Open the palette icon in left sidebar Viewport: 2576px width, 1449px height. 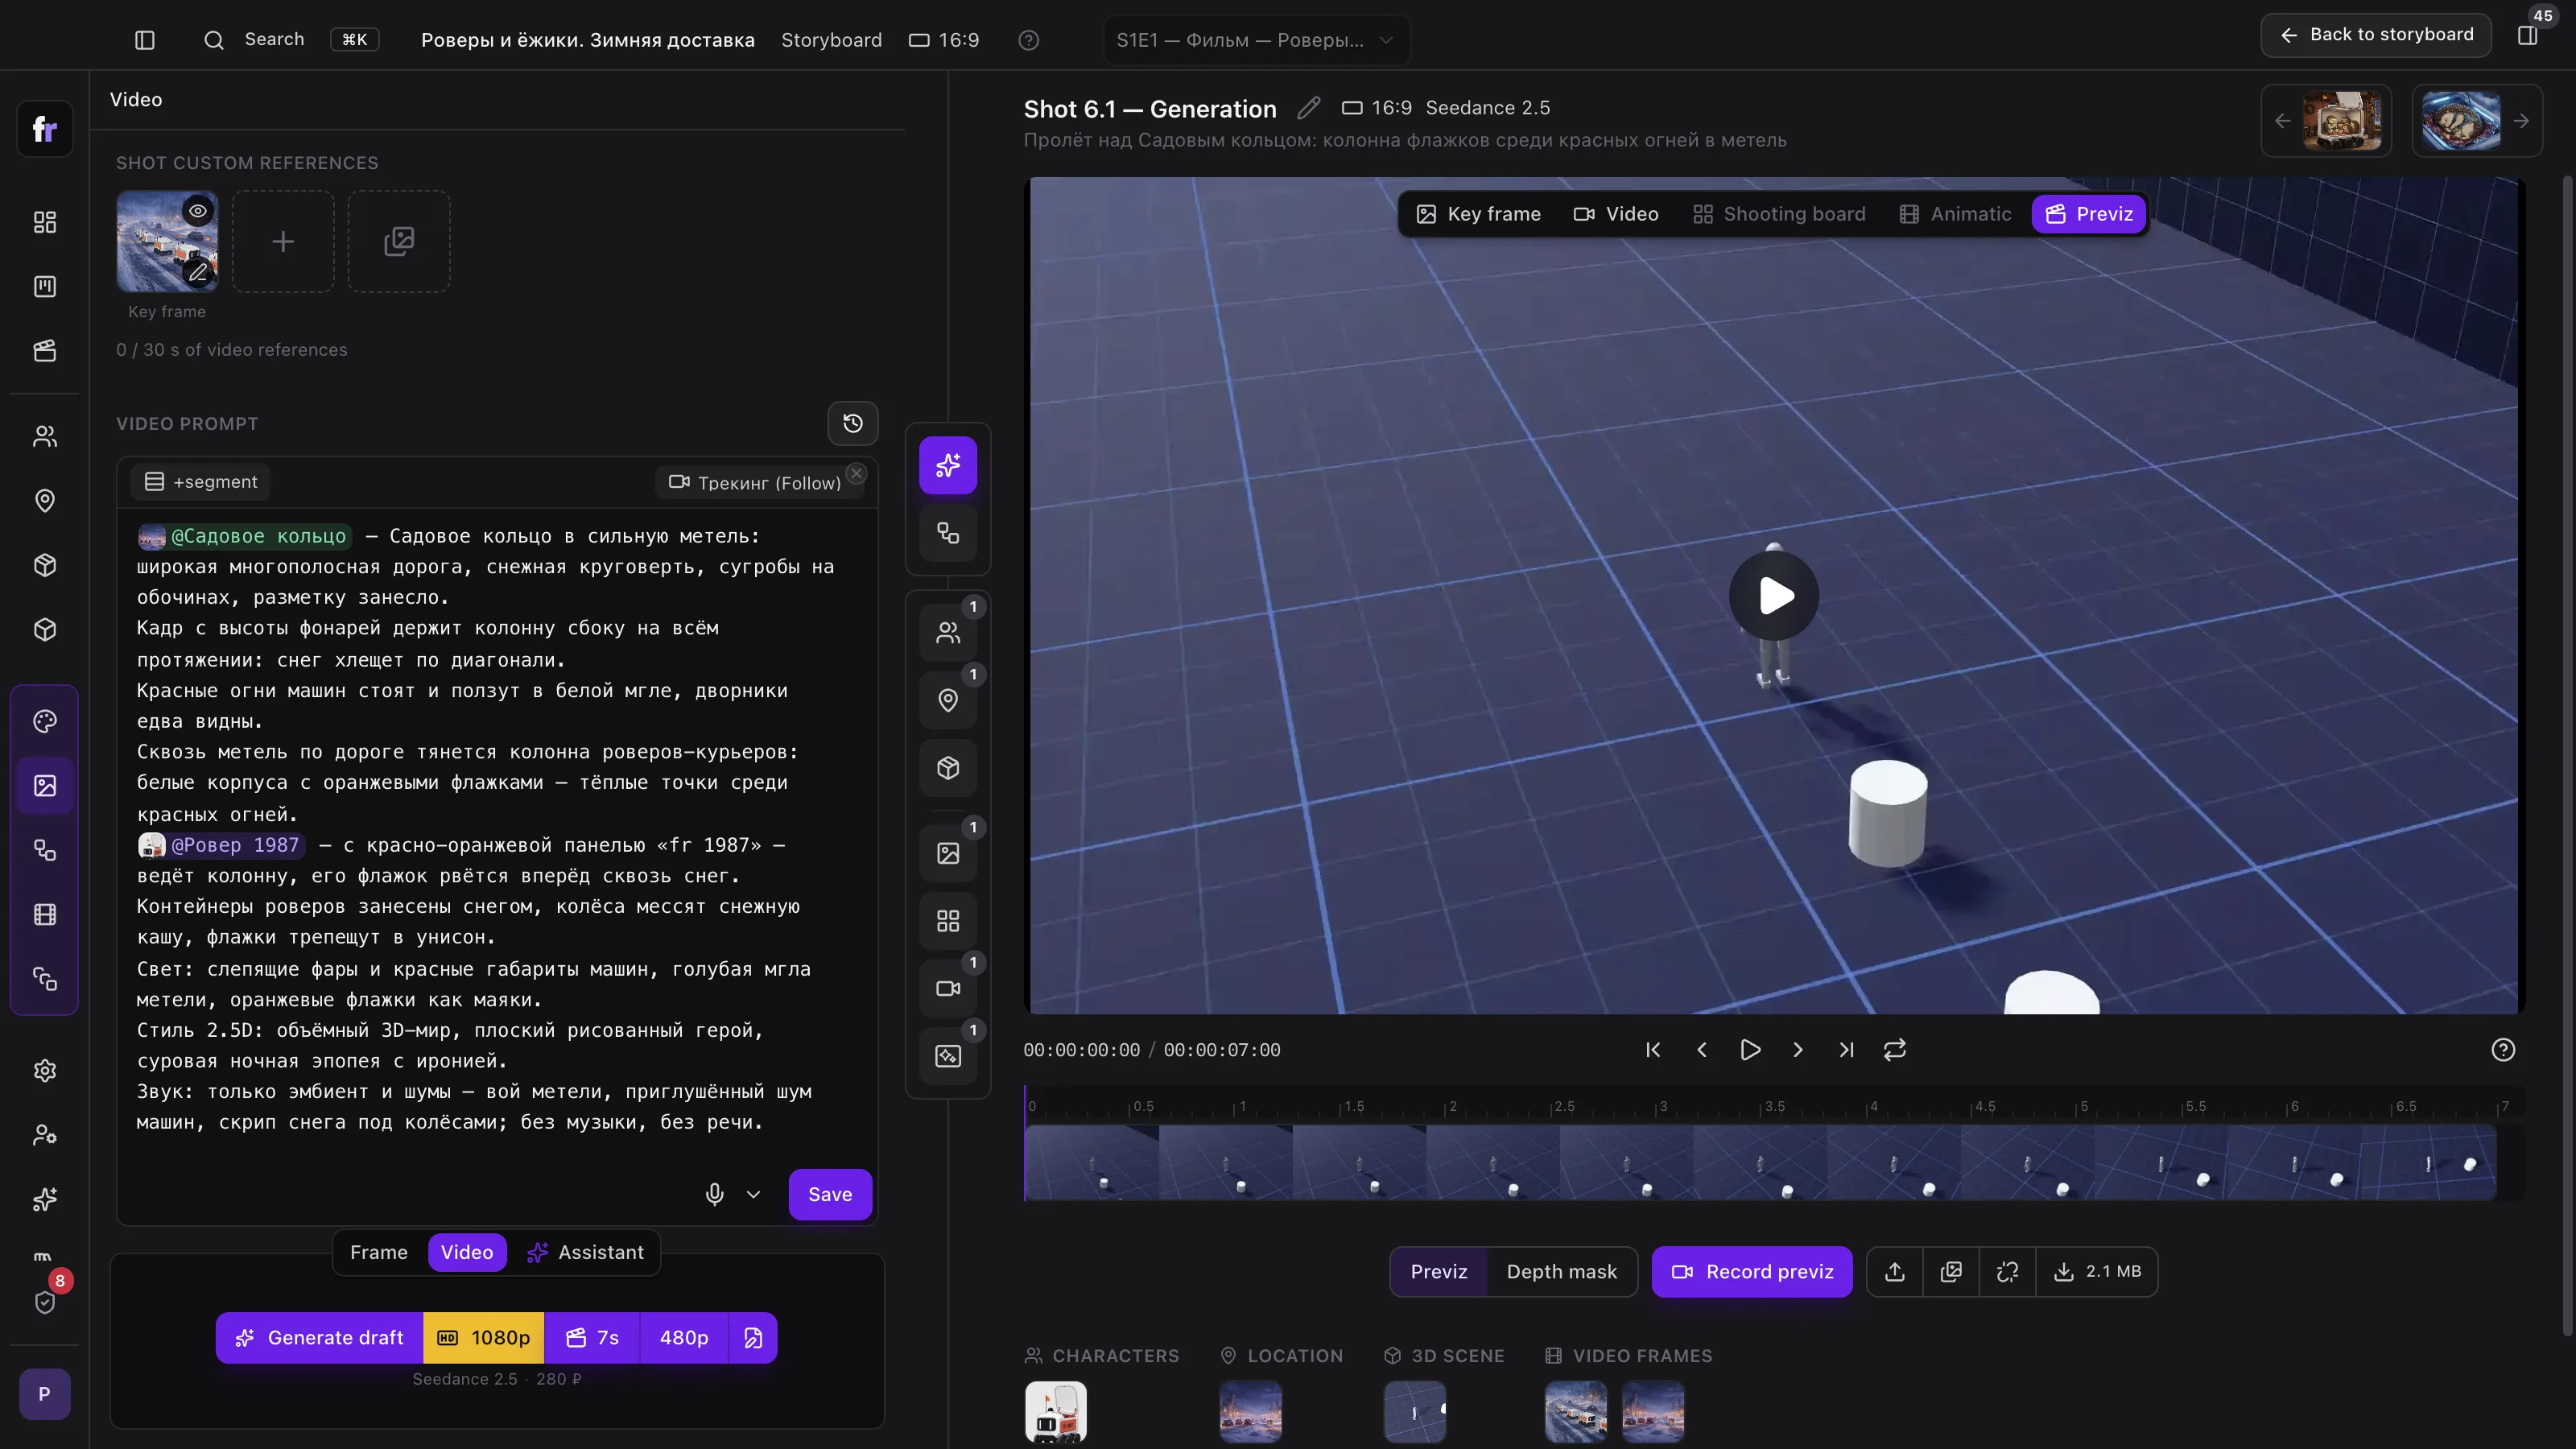pos(44,721)
